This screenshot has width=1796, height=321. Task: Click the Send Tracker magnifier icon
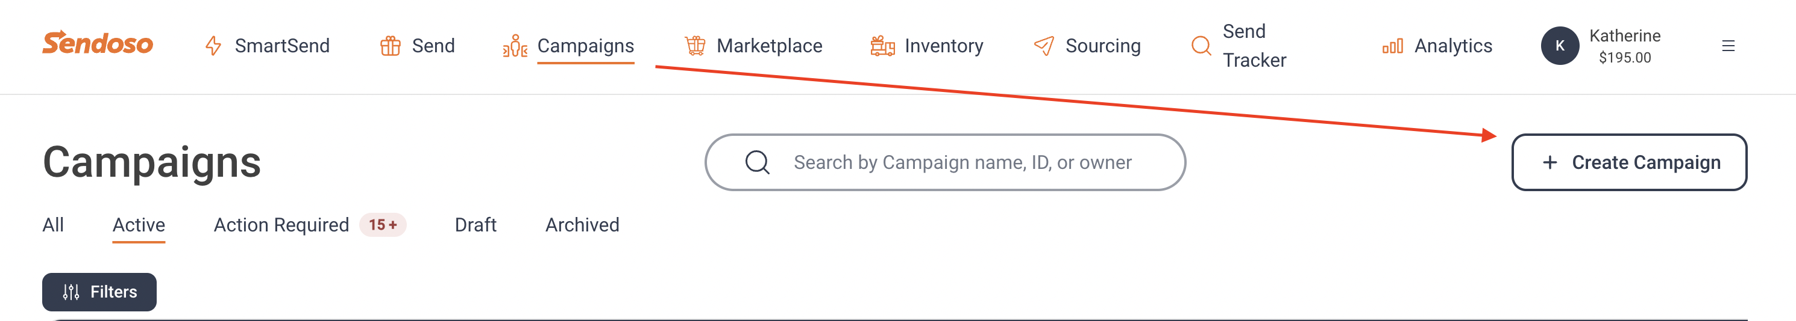[x=1201, y=46]
